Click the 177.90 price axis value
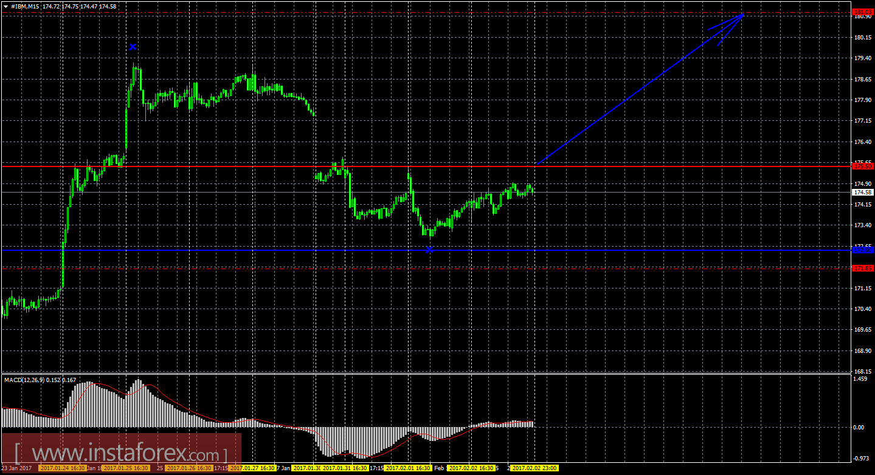The height and width of the screenshot is (475, 875). tap(863, 100)
